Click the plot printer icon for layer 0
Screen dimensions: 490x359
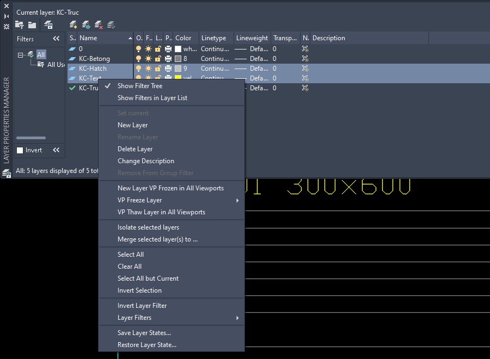[168, 49]
